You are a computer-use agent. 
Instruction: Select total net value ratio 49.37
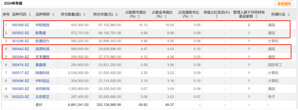pyautogui.click(x=170, y=105)
